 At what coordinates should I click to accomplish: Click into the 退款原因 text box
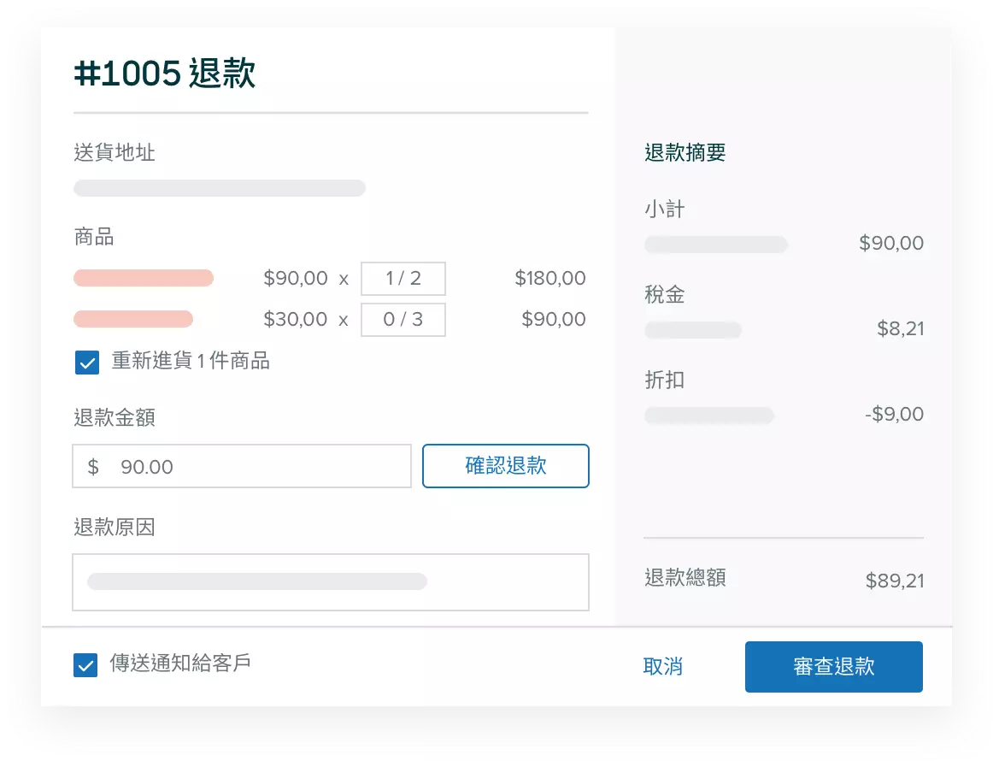coord(330,582)
